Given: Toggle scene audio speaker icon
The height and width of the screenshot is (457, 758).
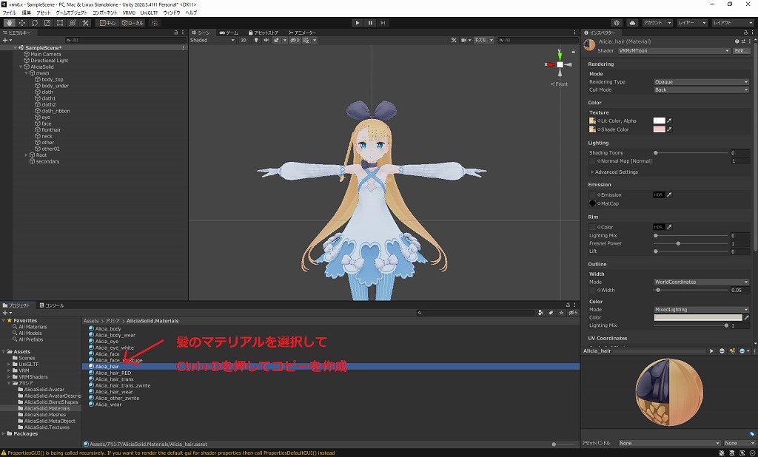Looking at the screenshot, I should tap(266, 40).
